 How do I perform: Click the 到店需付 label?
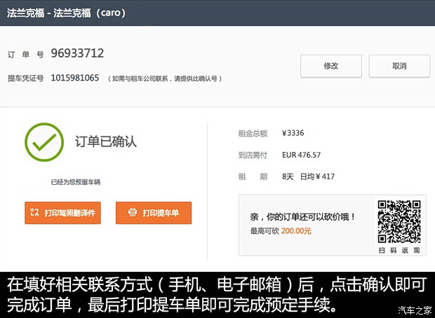coord(253,155)
